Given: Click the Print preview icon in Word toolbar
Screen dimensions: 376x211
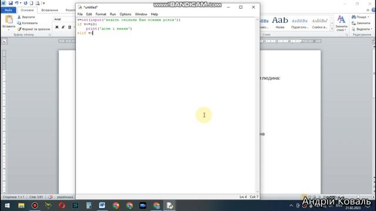Looking at the screenshot, I should 38,3.
